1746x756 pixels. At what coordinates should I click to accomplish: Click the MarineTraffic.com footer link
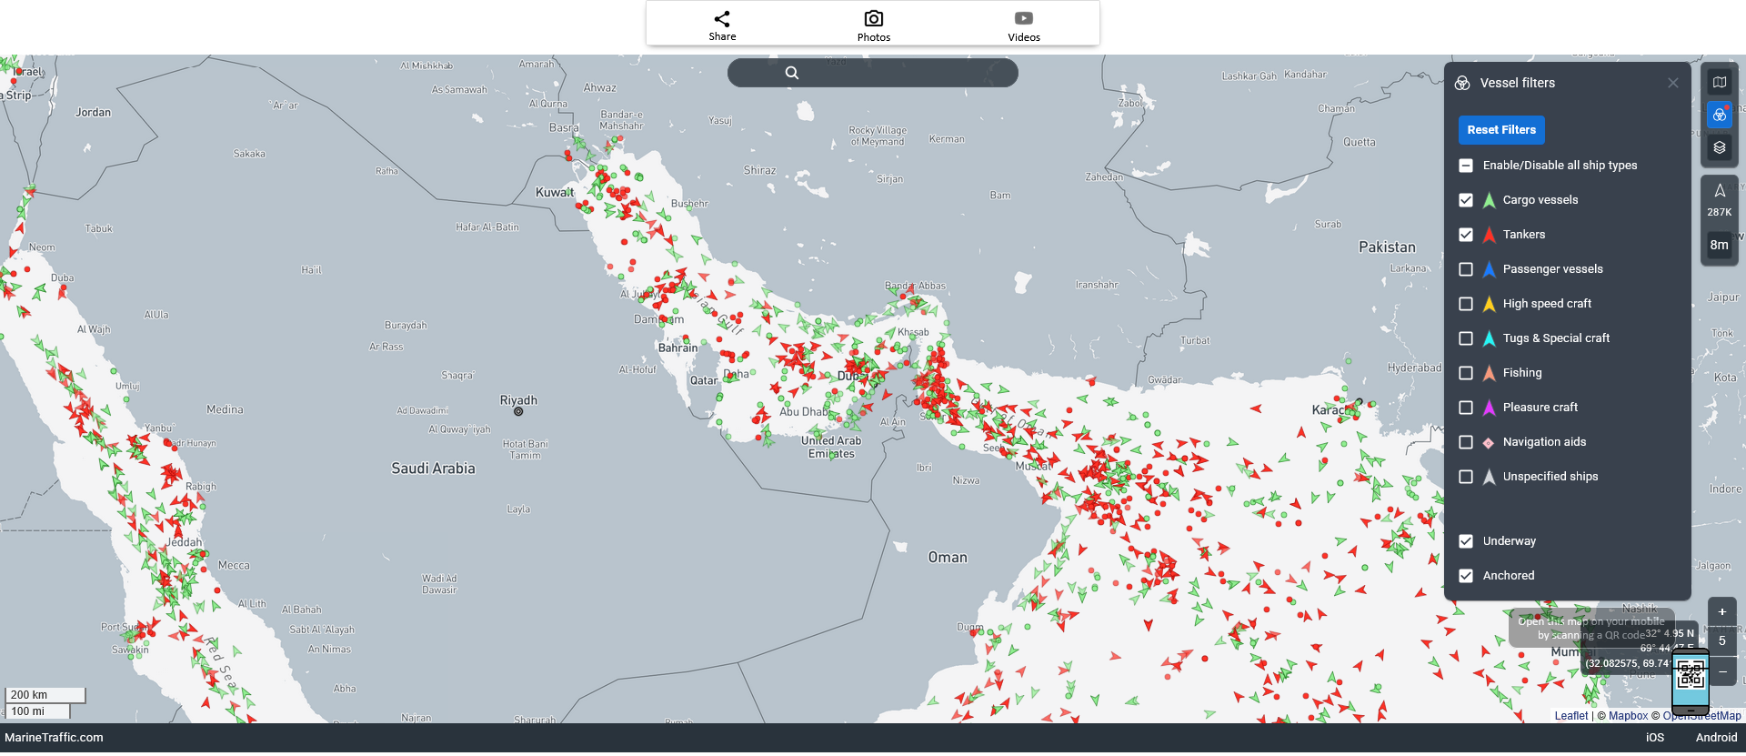[x=55, y=738]
